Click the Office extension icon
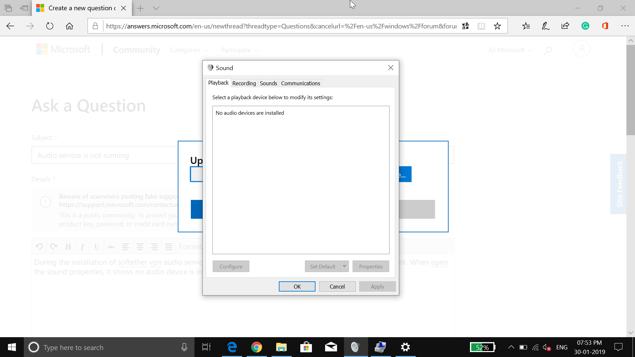This screenshot has width=635, height=357. click(x=605, y=26)
